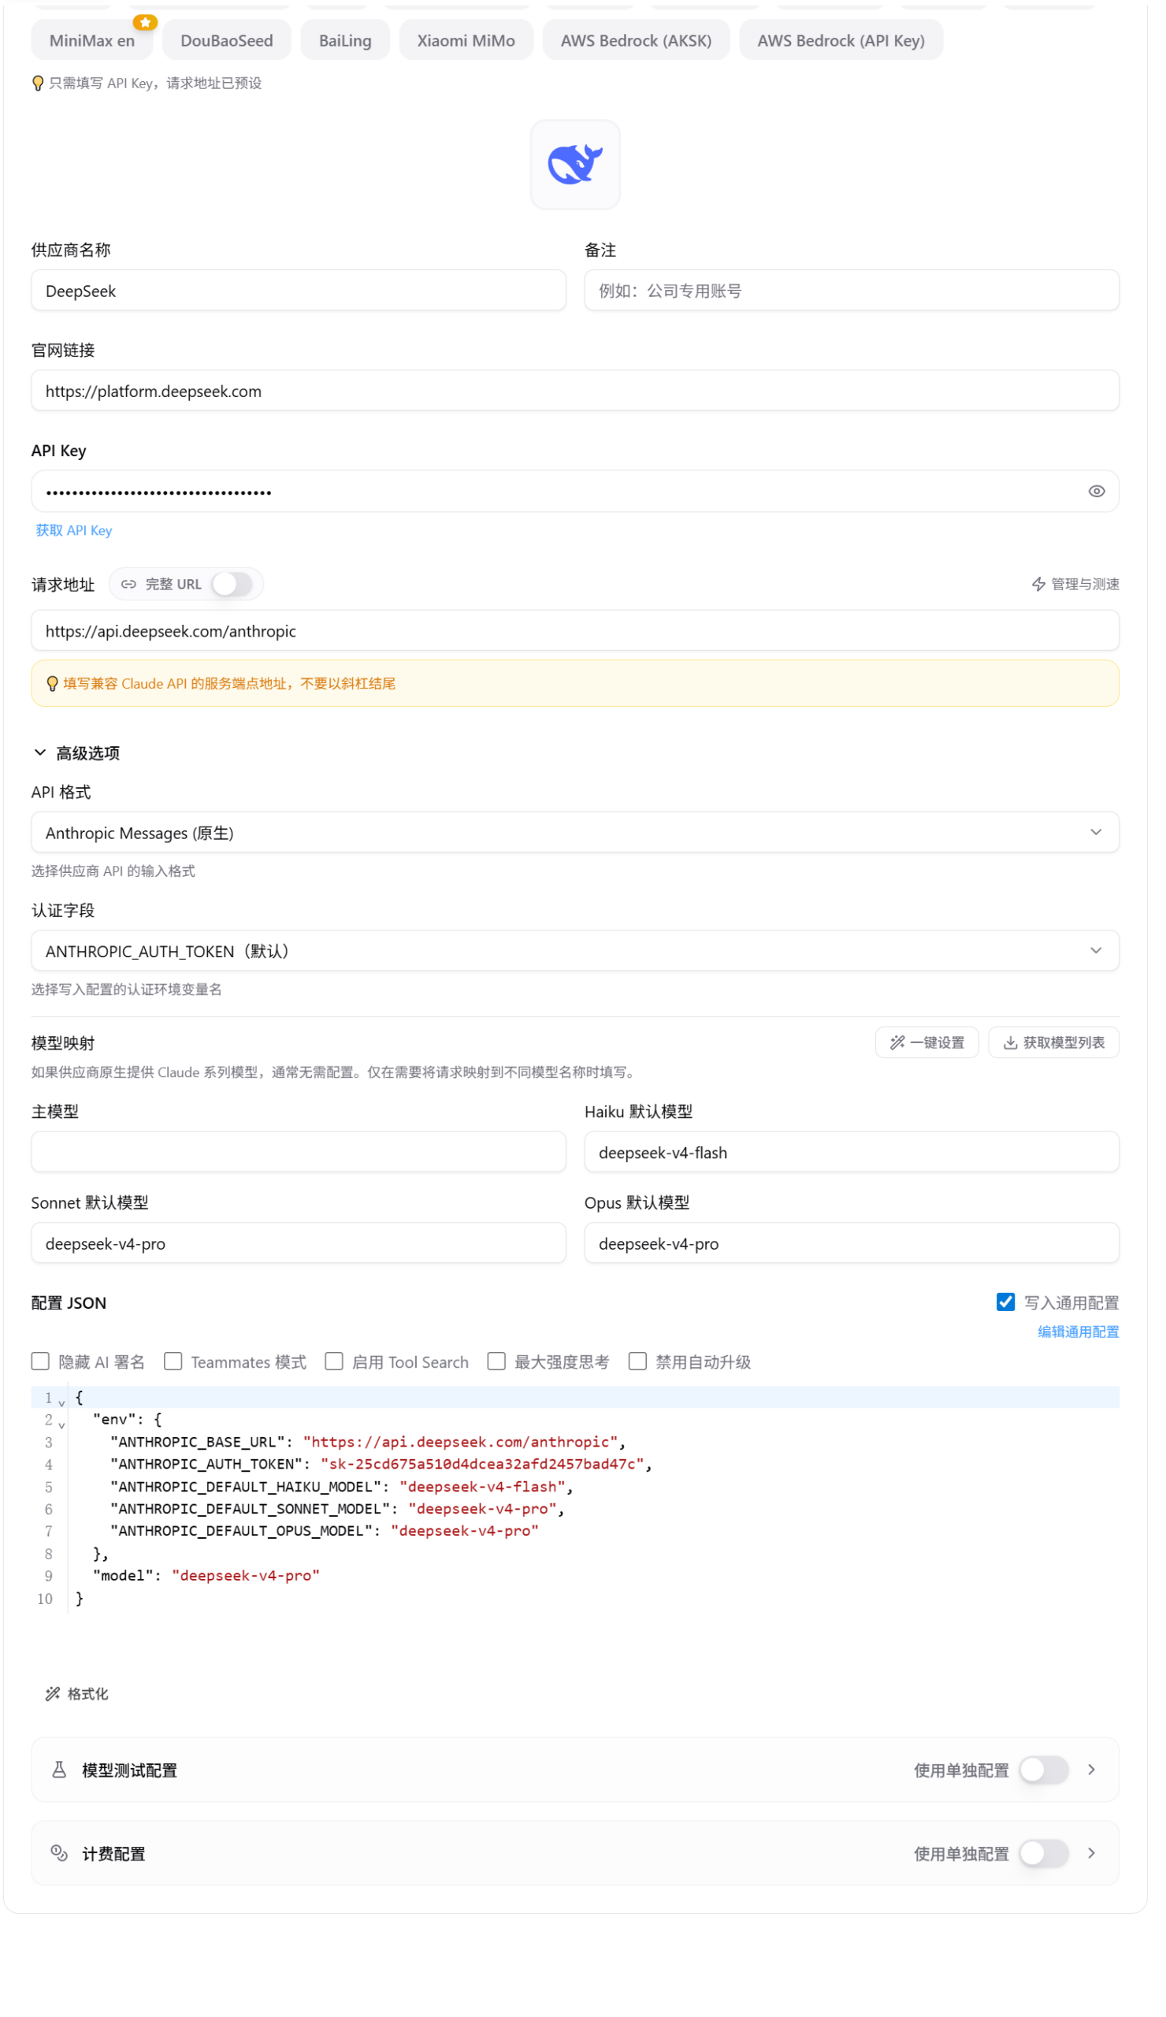Image resolution: width=1166 pixels, height=2017 pixels.
Task: Expand 计费配置 row chevron
Action: (1091, 1853)
